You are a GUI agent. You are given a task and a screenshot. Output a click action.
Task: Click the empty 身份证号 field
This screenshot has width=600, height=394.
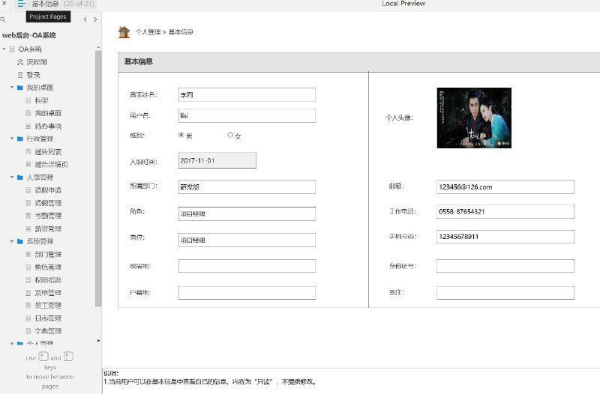(505, 266)
